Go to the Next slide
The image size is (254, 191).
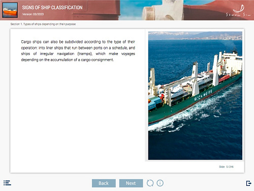131,183
